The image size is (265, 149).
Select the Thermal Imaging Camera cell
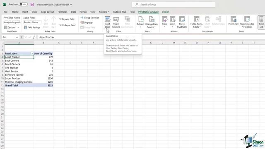(19, 82)
